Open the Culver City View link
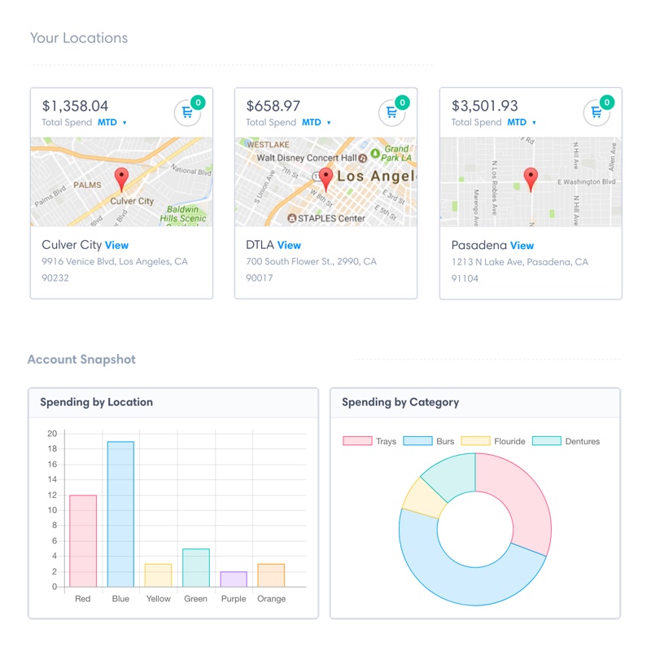This screenshot has height=651, width=651. pyautogui.click(x=116, y=245)
